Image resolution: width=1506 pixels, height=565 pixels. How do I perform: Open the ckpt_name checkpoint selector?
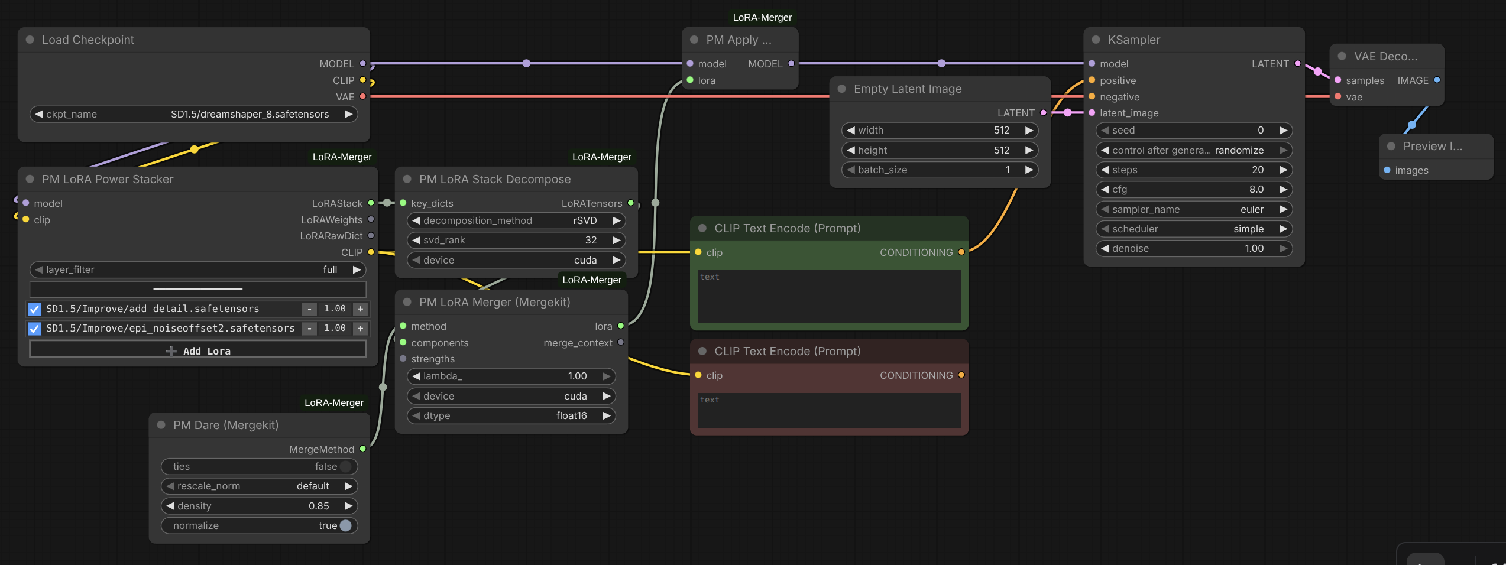194,114
